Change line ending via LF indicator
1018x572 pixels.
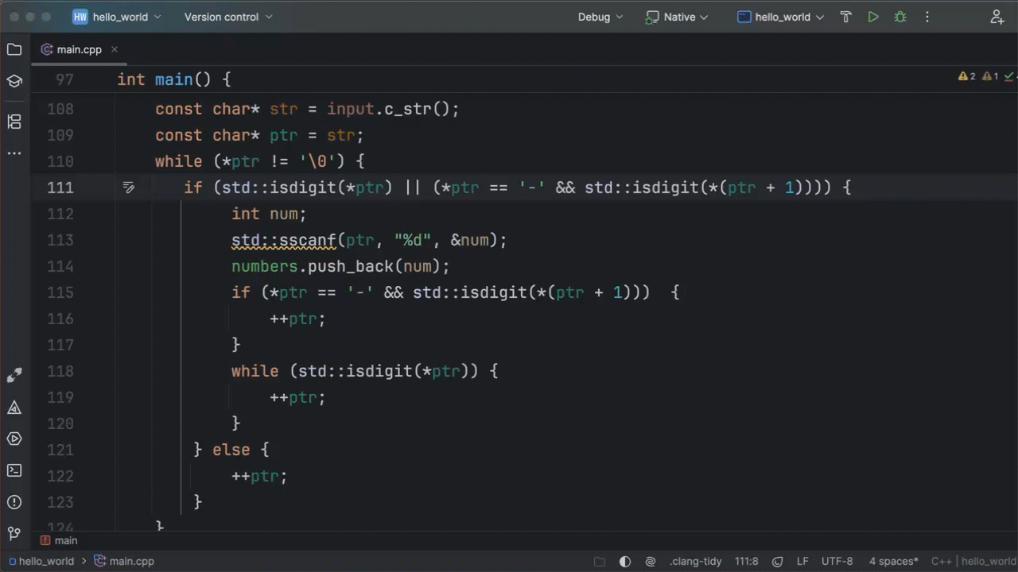[x=802, y=561]
